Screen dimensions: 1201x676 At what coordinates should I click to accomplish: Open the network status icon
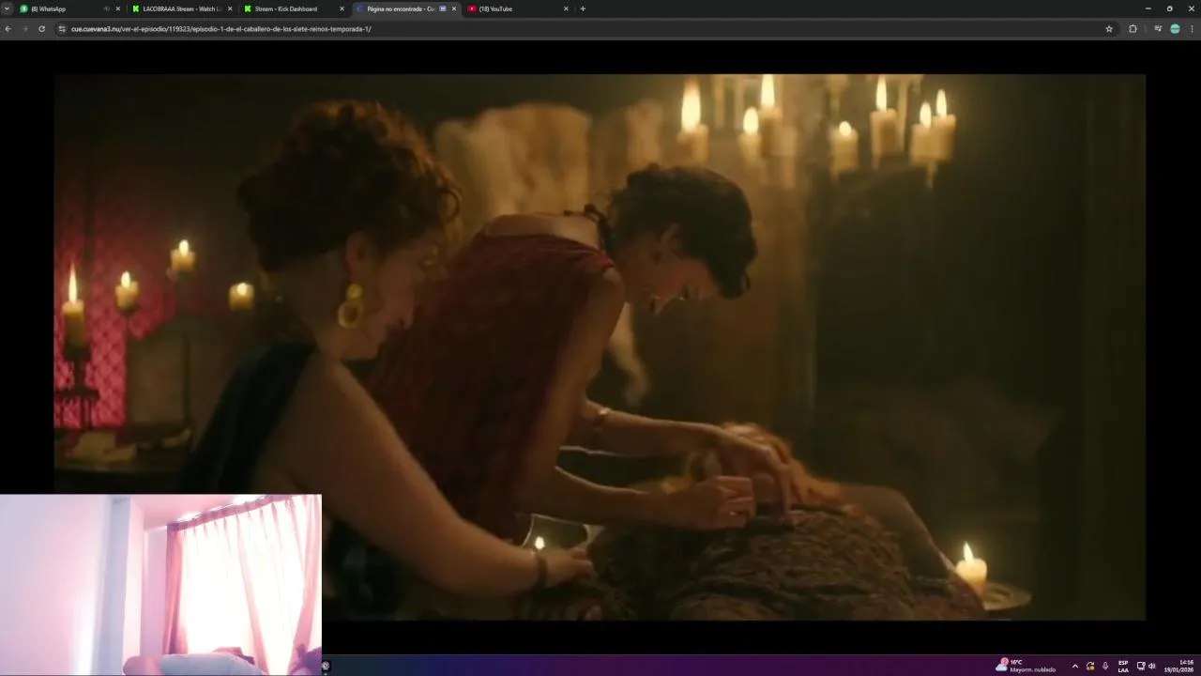point(1141,666)
